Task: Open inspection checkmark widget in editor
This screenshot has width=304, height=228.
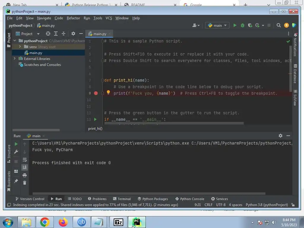Action: coord(288,41)
